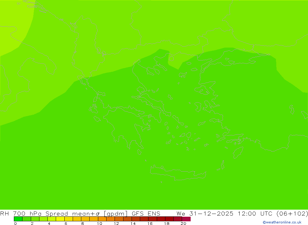The image size is (308, 225).
Task: Click the island of Crete on the map
Action: pyautogui.click(x=178, y=173)
